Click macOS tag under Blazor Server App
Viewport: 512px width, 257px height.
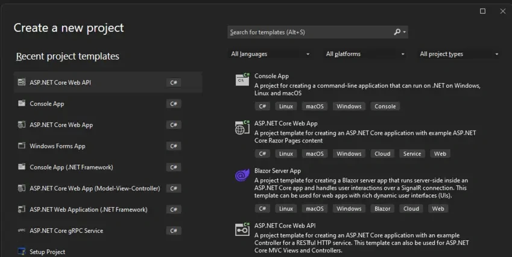pos(314,208)
